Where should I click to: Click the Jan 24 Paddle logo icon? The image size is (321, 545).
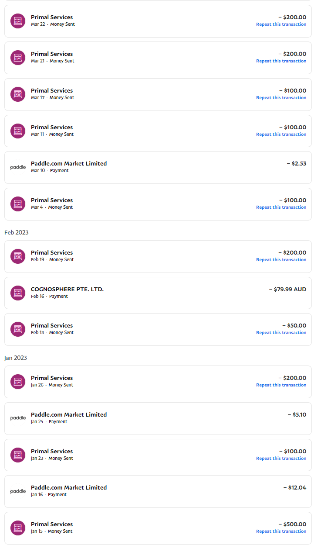pyautogui.click(x=18, y=418)
